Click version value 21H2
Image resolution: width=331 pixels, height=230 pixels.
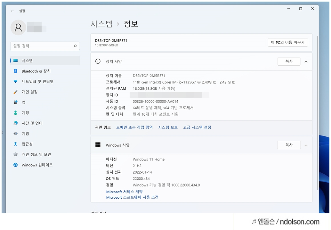coord(137,166)
